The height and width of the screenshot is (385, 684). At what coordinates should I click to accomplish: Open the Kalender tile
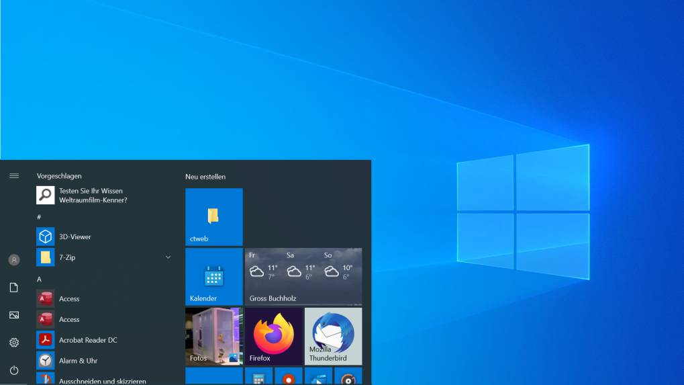213,277
